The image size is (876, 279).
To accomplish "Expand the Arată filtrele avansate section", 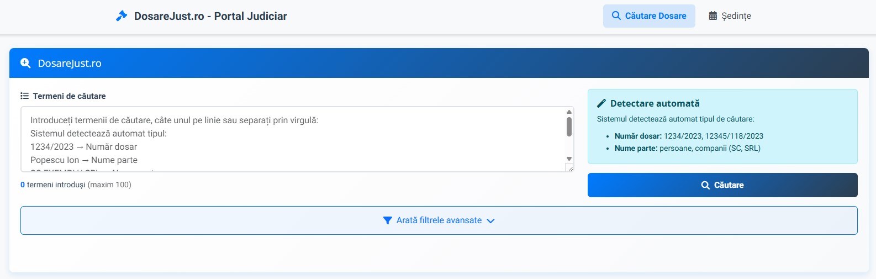I will (439, 220).
